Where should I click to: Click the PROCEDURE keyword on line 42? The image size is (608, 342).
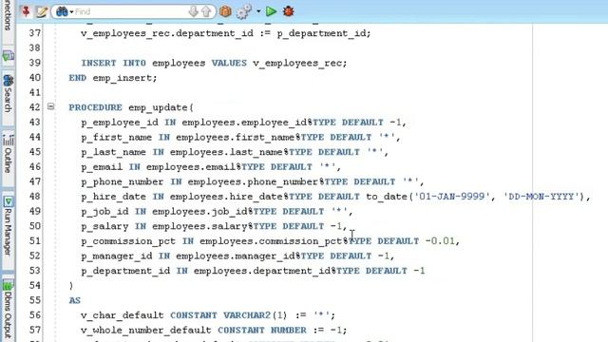coord(95,107)
